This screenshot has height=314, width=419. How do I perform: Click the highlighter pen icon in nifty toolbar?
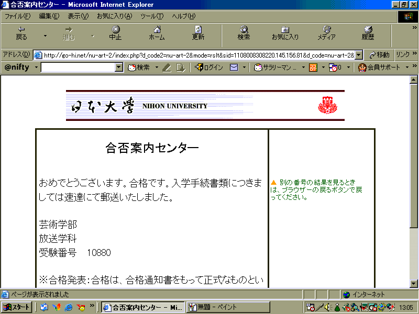(x=167, y=68)
